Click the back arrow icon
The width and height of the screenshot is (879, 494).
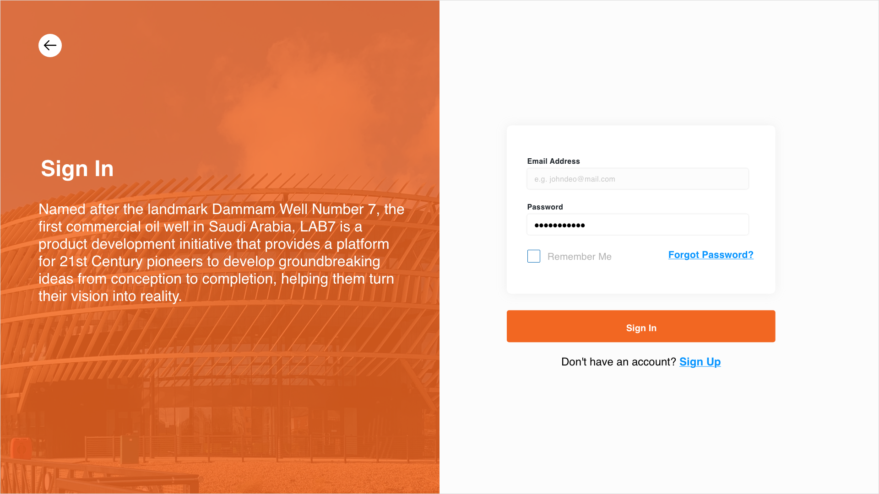(x=50, y=45)
